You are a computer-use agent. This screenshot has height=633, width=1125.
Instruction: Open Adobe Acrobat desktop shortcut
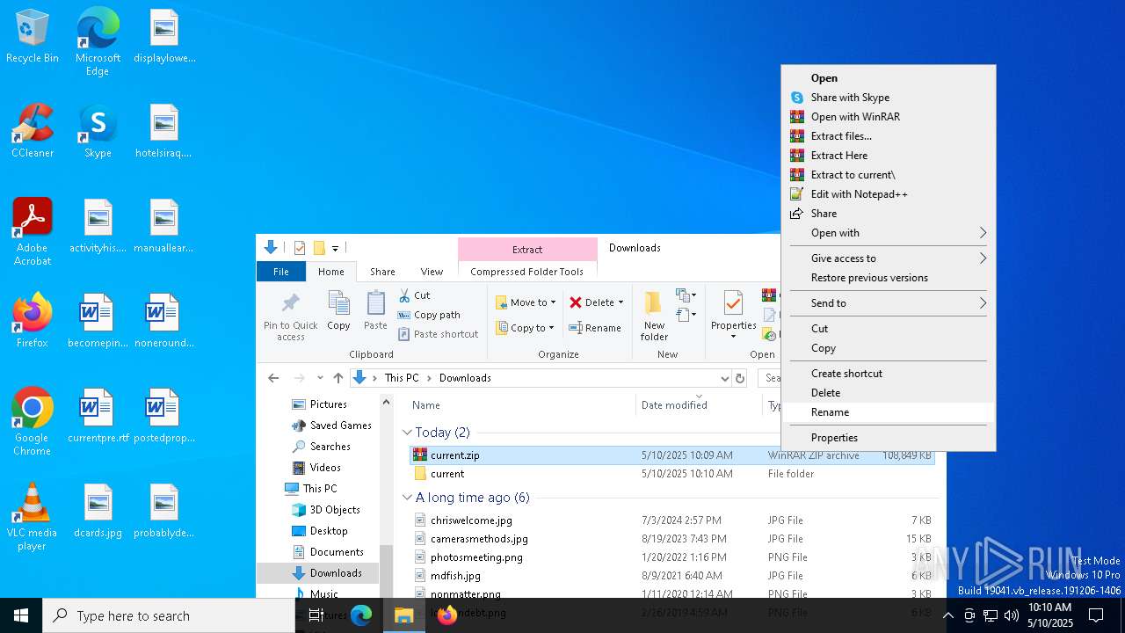(x=33, y=232)
